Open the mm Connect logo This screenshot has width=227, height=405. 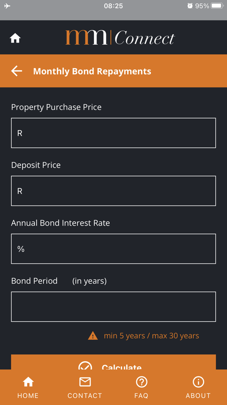pyautogui.click(x=120, y=38)
